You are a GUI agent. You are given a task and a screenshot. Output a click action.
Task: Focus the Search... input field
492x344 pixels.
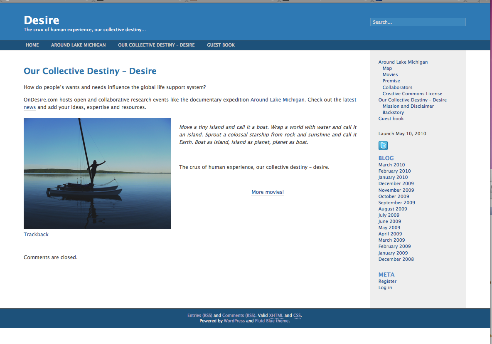point(418,22)
